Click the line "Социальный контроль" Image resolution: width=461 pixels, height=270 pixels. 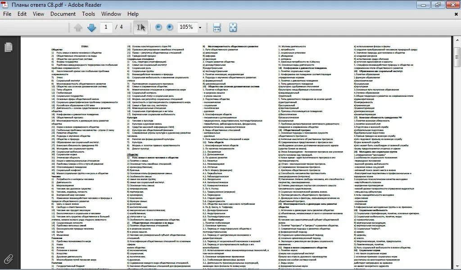click(144, 93)
